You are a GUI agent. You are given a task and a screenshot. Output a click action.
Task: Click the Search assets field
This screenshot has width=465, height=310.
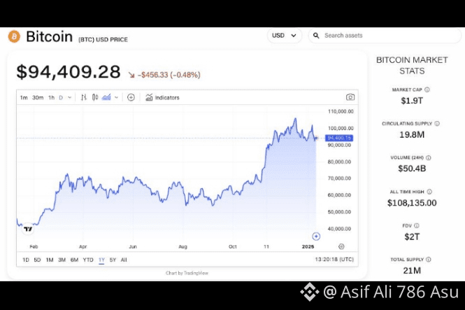coord(385,36)
